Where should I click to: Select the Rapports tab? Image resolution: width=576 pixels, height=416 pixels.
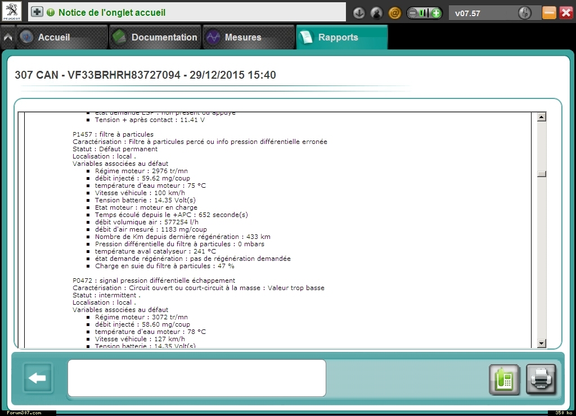337,38
